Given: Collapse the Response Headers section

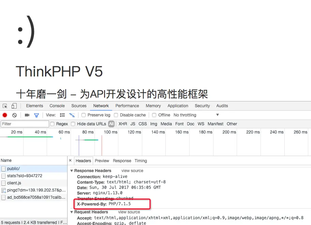Looking at the screenshot, I should click(x=72, y=171).
